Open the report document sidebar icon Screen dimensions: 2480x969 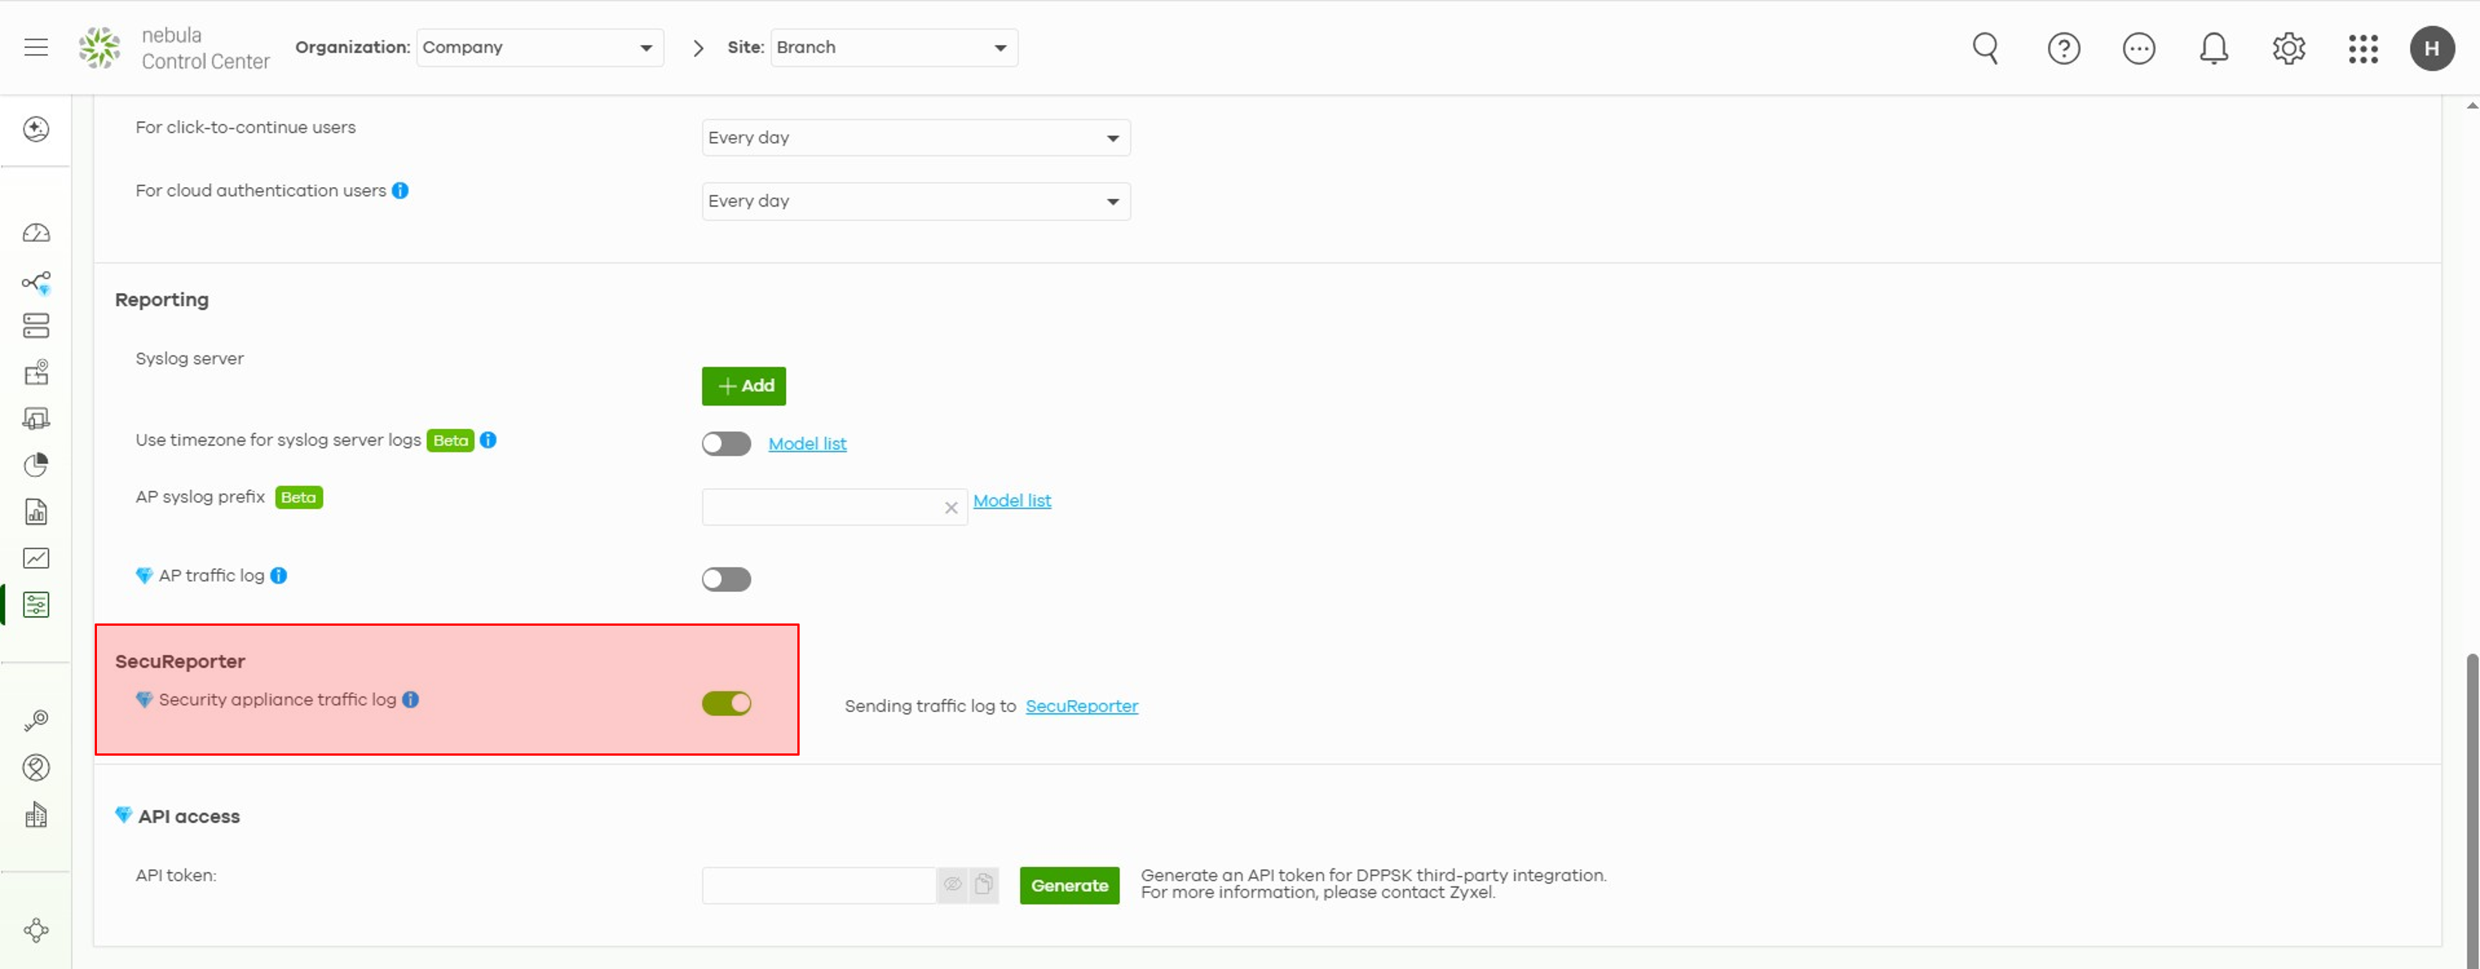coord(35,511)
